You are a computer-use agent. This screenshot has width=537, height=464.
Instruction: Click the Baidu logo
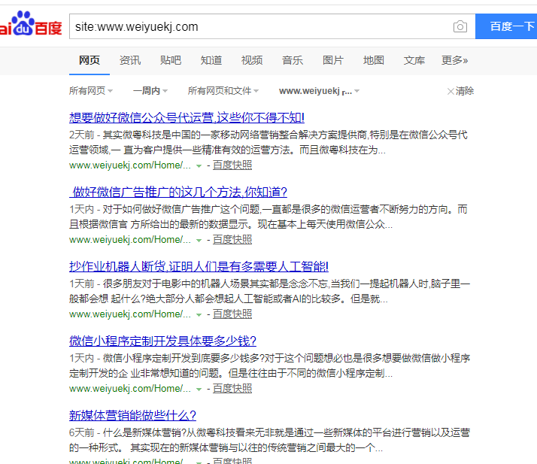tap(30, 27)
